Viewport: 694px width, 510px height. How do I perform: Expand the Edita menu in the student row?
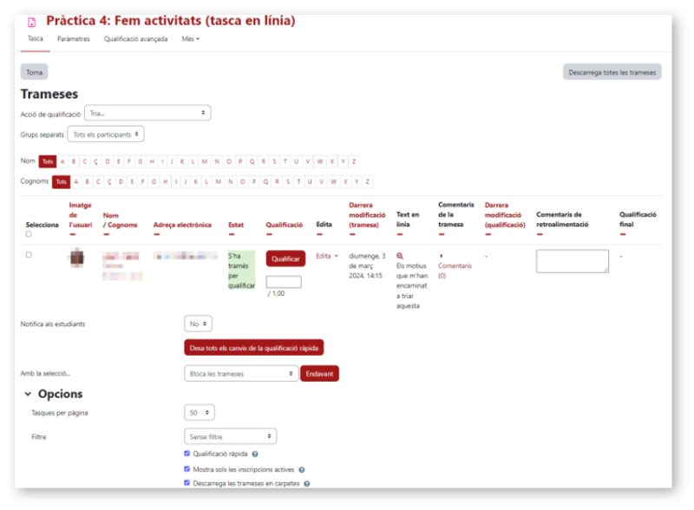(x=327, y=256)
